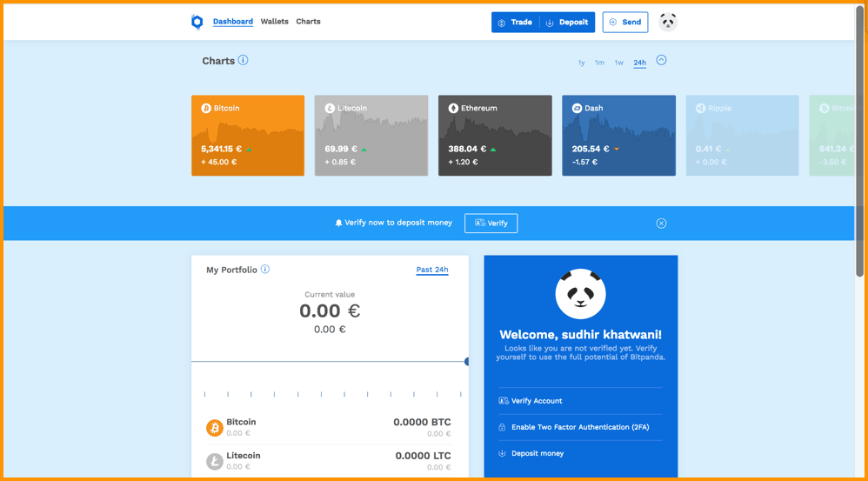Open the Bitcoin price chart card
The width and height of the screenshot is (868, 481).
click(x=248, y=136)
